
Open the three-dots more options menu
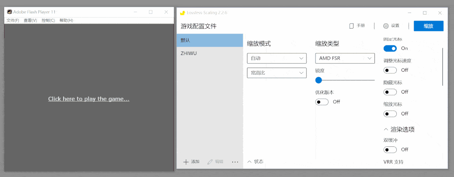tap(235, 162)
